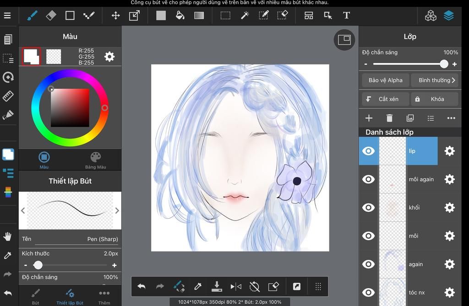Show next brush preview with right chevron

pos(117,210)
